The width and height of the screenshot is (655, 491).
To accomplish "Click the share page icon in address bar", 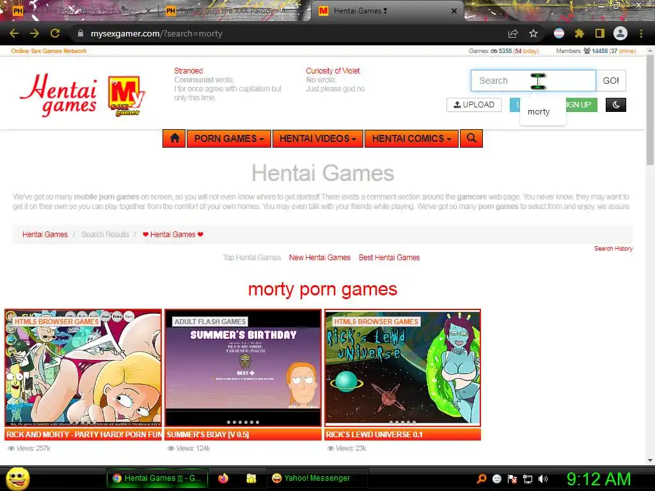I will pyautogui.click(x=513, y=33).
